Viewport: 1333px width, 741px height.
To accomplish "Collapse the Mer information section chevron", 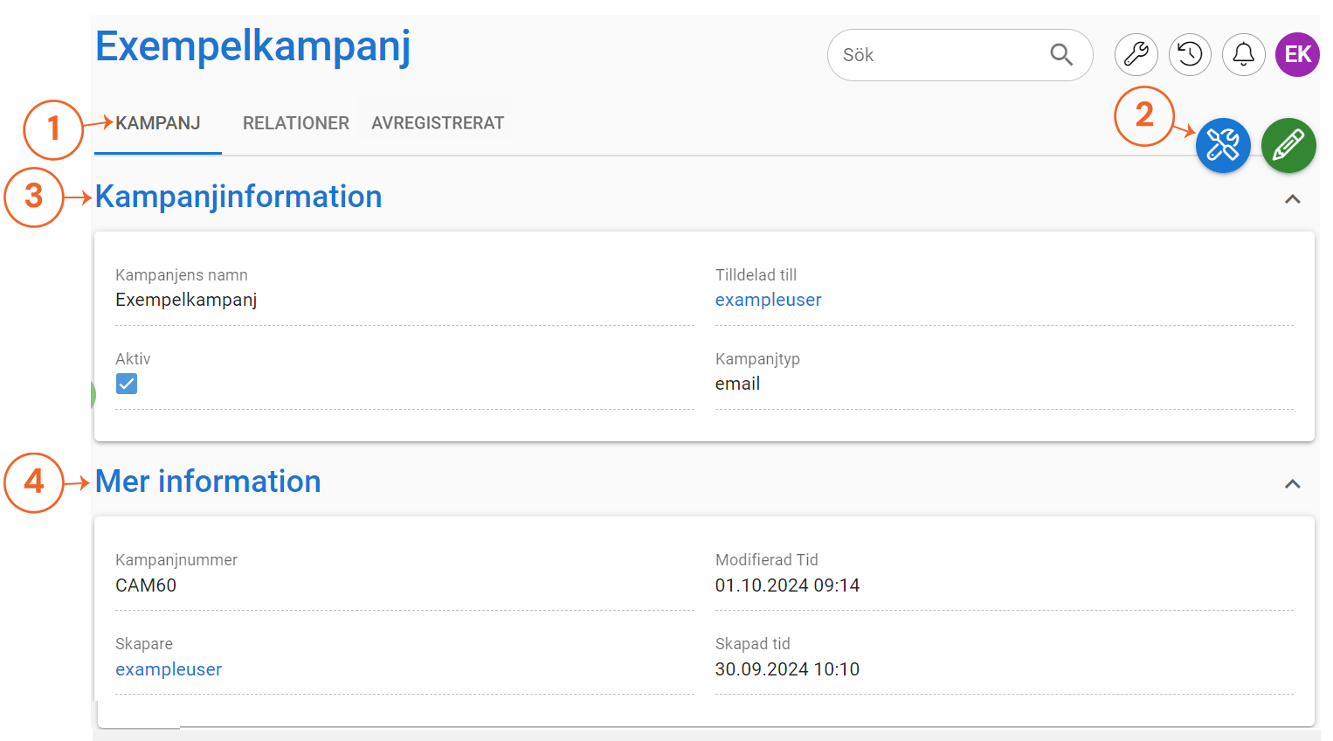I will pyautogui.click(x=1293, y=484).
